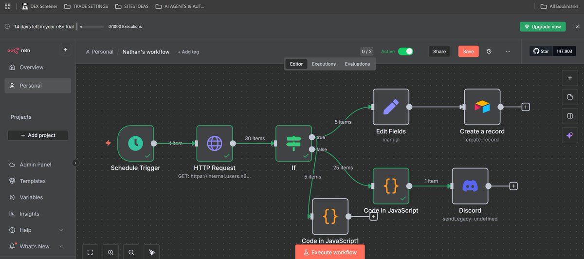Open browser apps grid icon
Screen dimensions: 584x259
[7, 6]
